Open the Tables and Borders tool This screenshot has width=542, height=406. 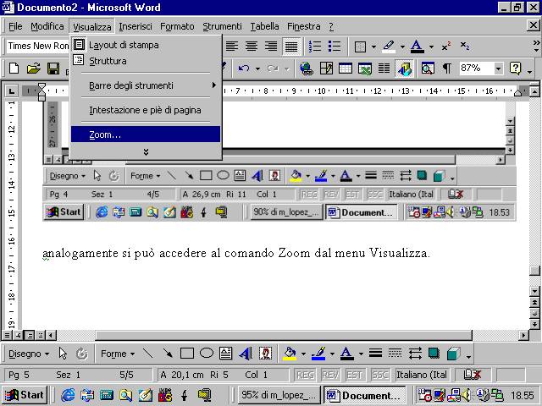click(x=326, y=69)
